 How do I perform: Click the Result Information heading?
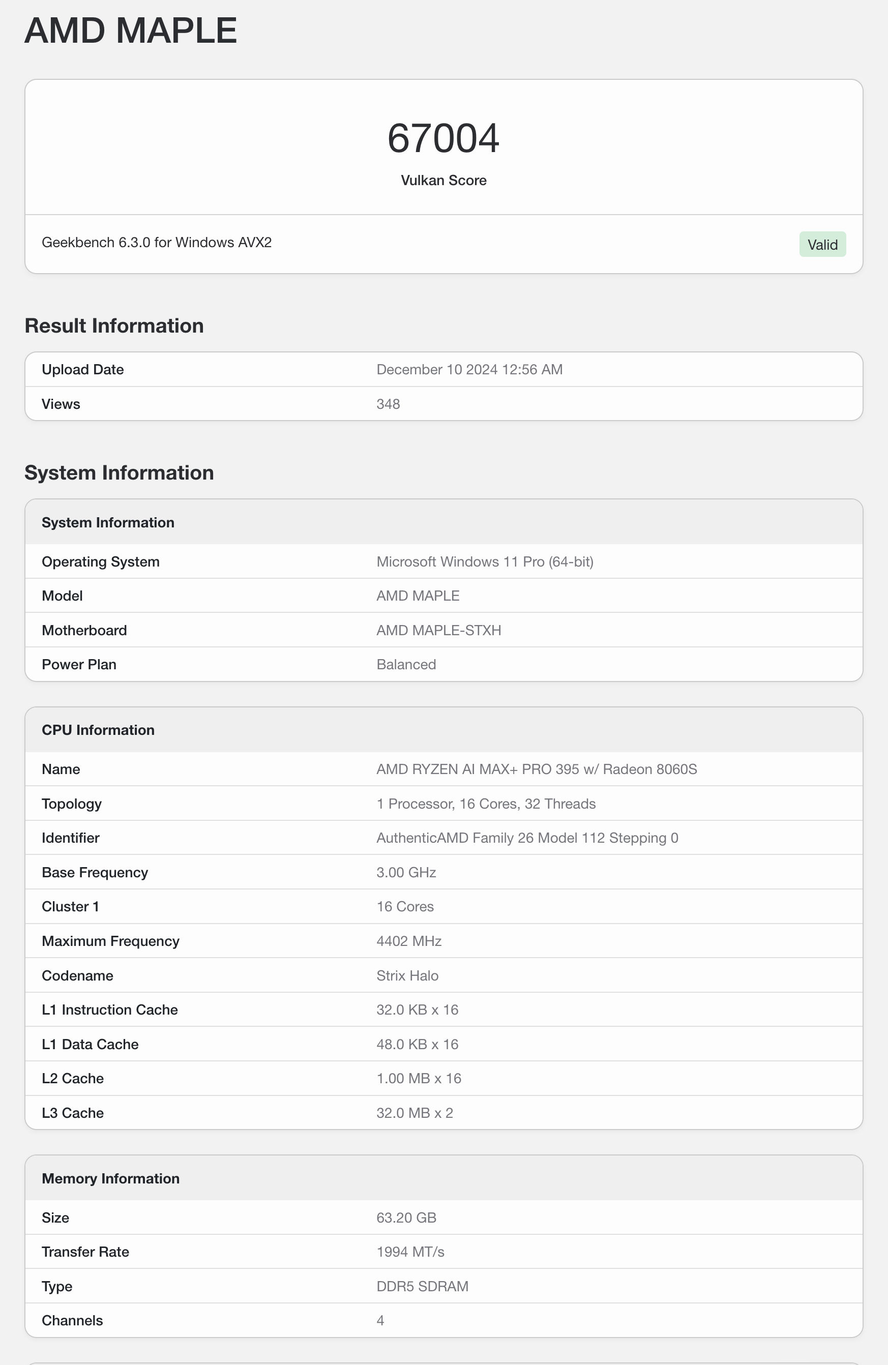(x=114, y=326)
